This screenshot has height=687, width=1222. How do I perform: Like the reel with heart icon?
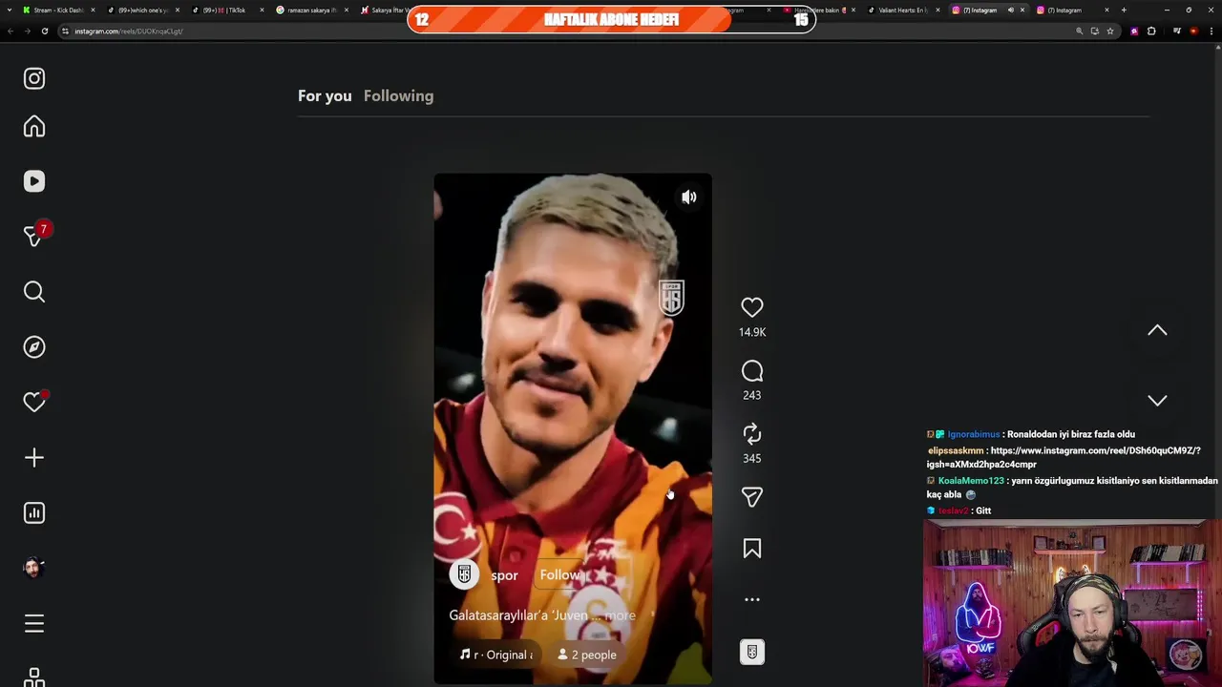pyautogui.click(x=752, y=307)
